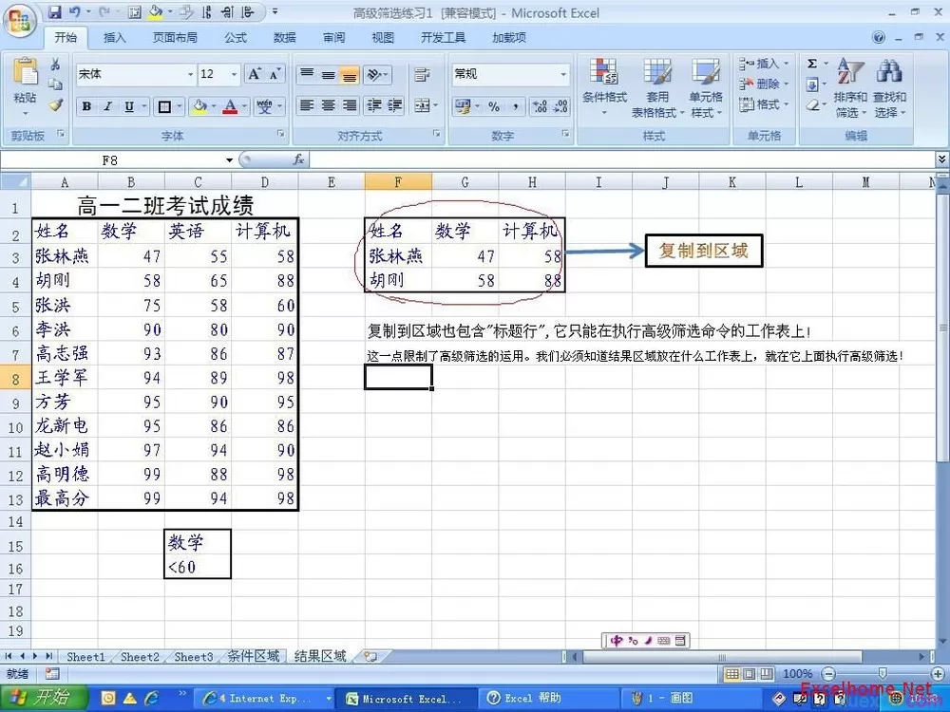The height and width of the screenshot is (712, 950).
Task: Click the Wrap Text icon
Action: click(422, 74)
